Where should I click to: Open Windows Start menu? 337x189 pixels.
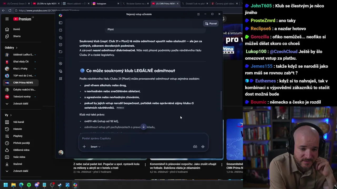(x=6, y=185)
